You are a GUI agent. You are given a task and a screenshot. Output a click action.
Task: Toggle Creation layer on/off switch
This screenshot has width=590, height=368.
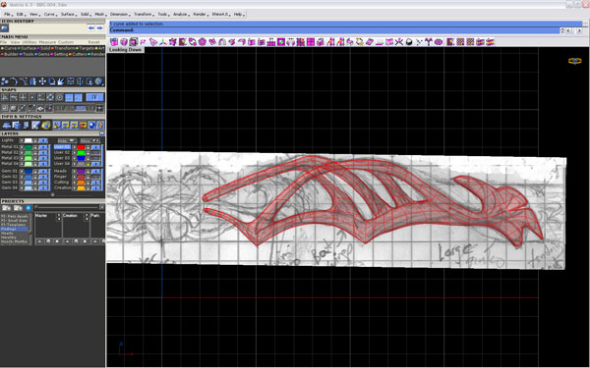click(x=96, y=187)
